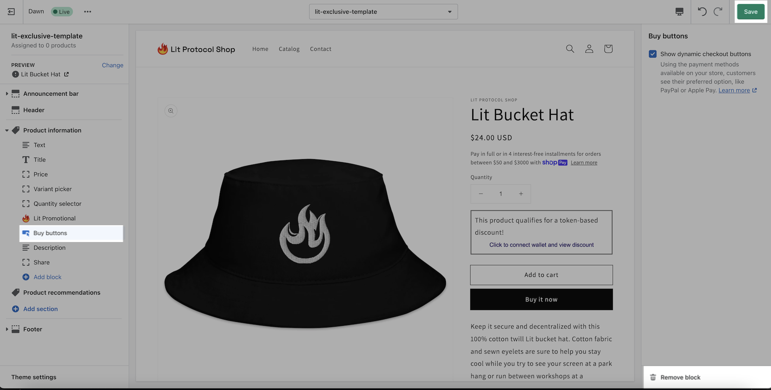Open Lit Bucket Hat preview external link

click(x=66, y=74)
